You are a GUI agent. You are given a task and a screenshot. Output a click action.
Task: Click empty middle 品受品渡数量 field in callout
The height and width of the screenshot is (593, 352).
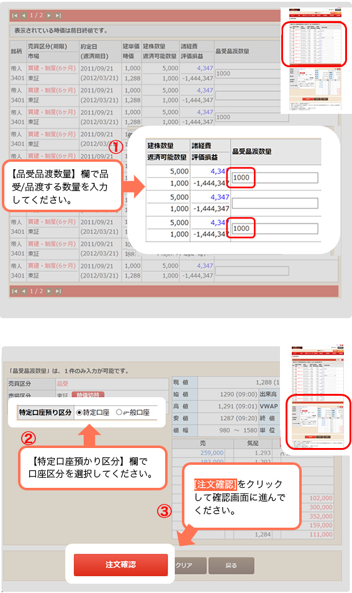(x=274, y=203)
